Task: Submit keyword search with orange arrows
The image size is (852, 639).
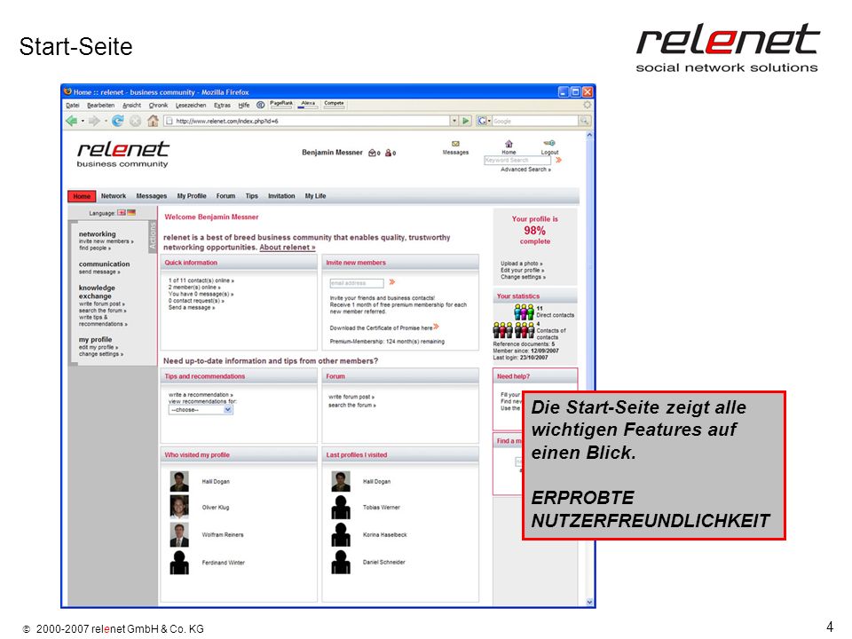Action: point(558,161)
